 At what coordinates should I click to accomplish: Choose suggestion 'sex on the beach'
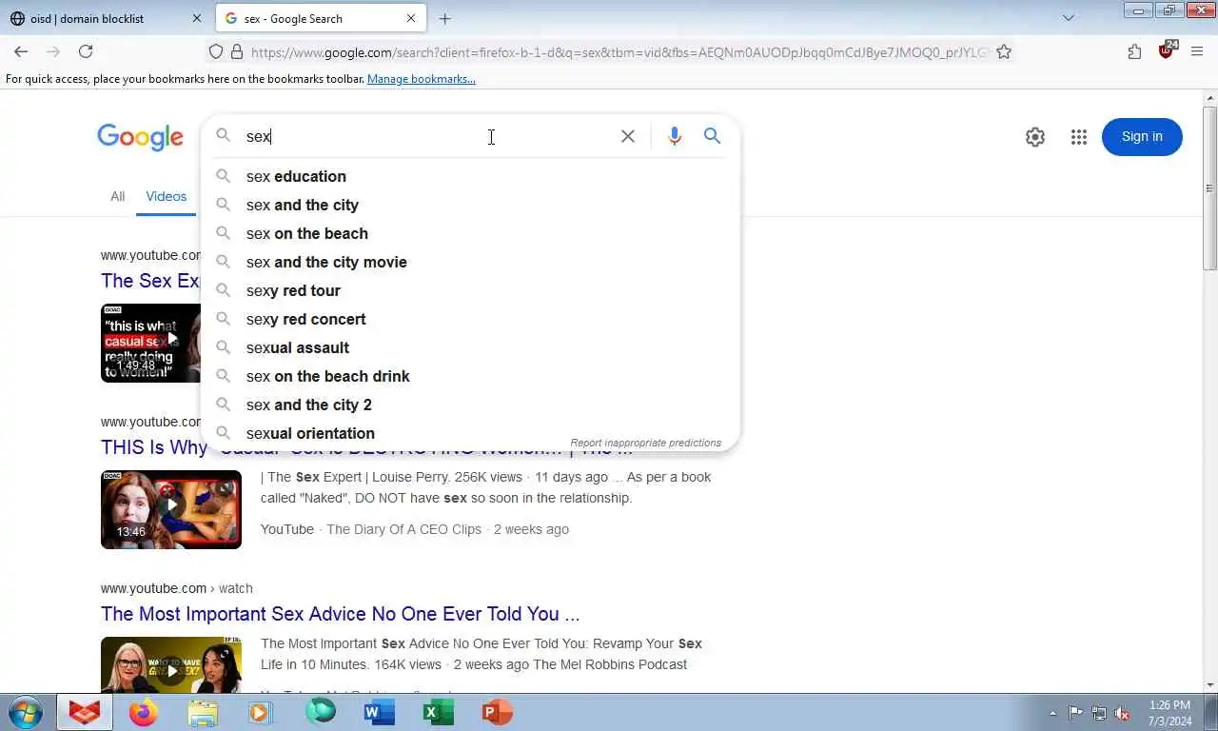pyautogui.click(x=470, y=233)
